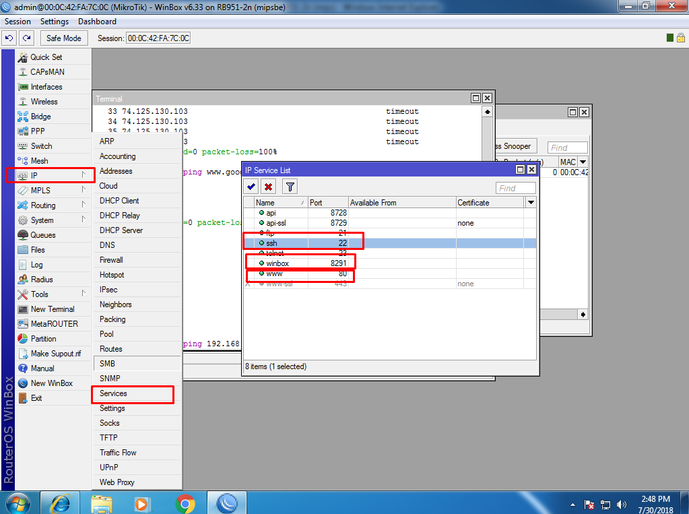Image resolution: width=689 pixels, height=514 pixels.
Task: Click the Undo arrow icon
Action: click(x=9, y=38)
